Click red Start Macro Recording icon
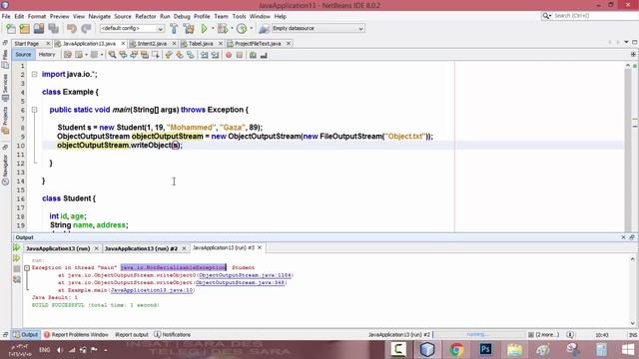Image resolution: width=639 pixels, height=359 pixels. pos(229,55)
